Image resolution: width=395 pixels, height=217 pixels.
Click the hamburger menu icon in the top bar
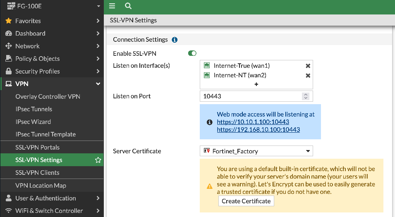[112, 6]
